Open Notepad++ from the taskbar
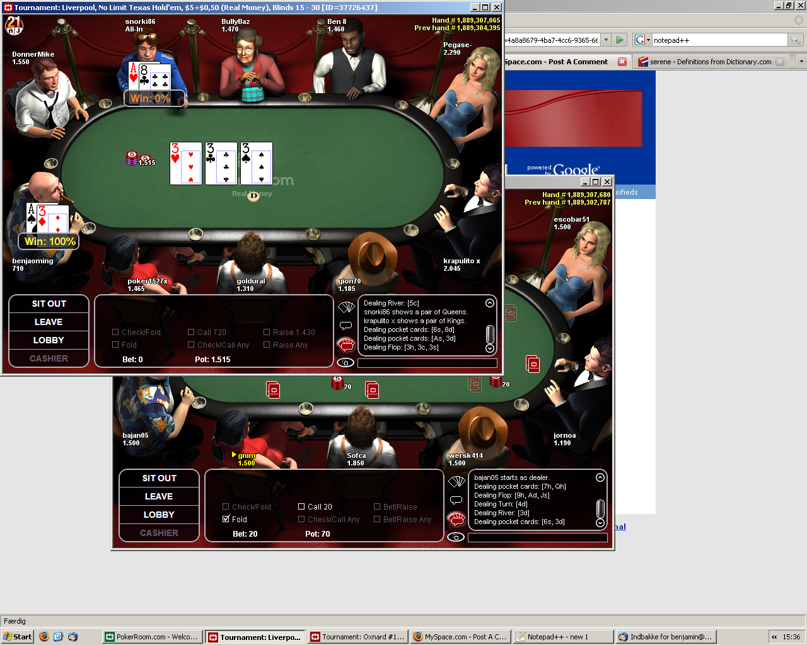Screen dimensions: 807x645 [x=562, y=637]
